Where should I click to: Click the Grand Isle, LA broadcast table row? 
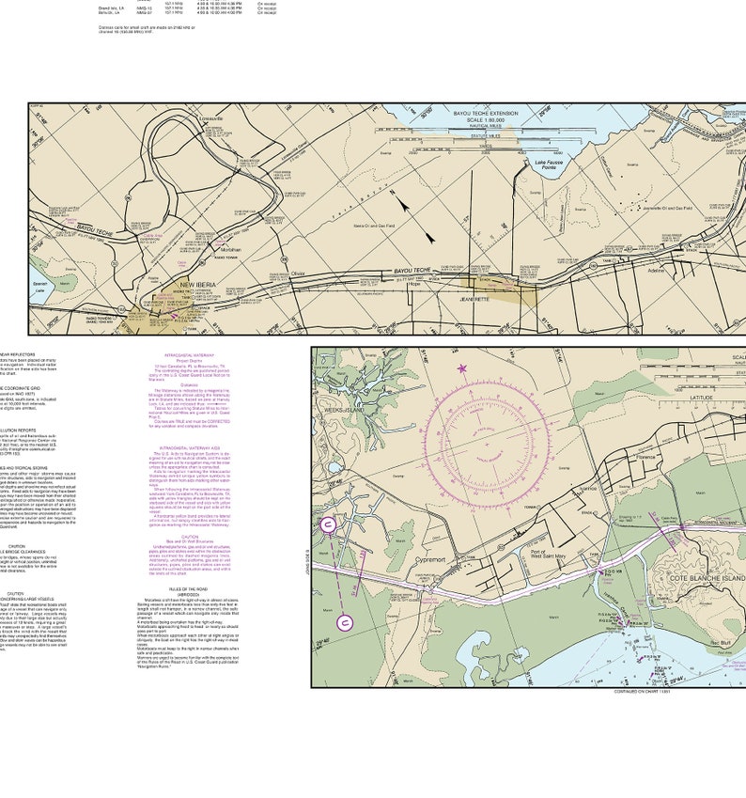coord(187,8)
